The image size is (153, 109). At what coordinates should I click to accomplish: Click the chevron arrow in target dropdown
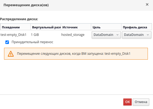click(x=117, y=35)
